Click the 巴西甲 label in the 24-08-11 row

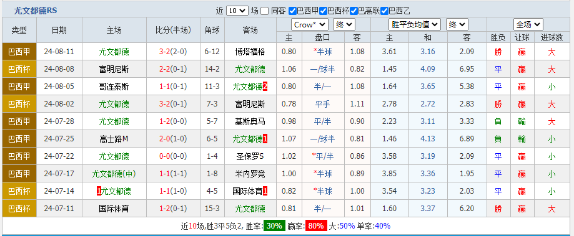(x=19, y=52)
